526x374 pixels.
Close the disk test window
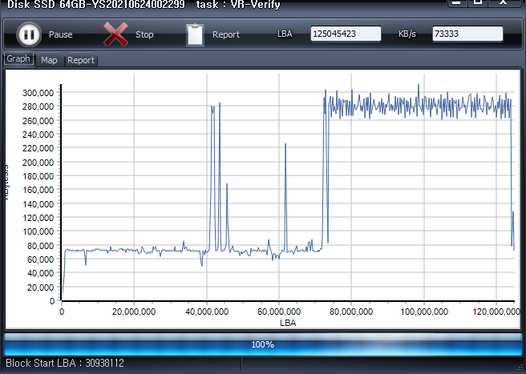pyautogui.click(x=504, y=2)
